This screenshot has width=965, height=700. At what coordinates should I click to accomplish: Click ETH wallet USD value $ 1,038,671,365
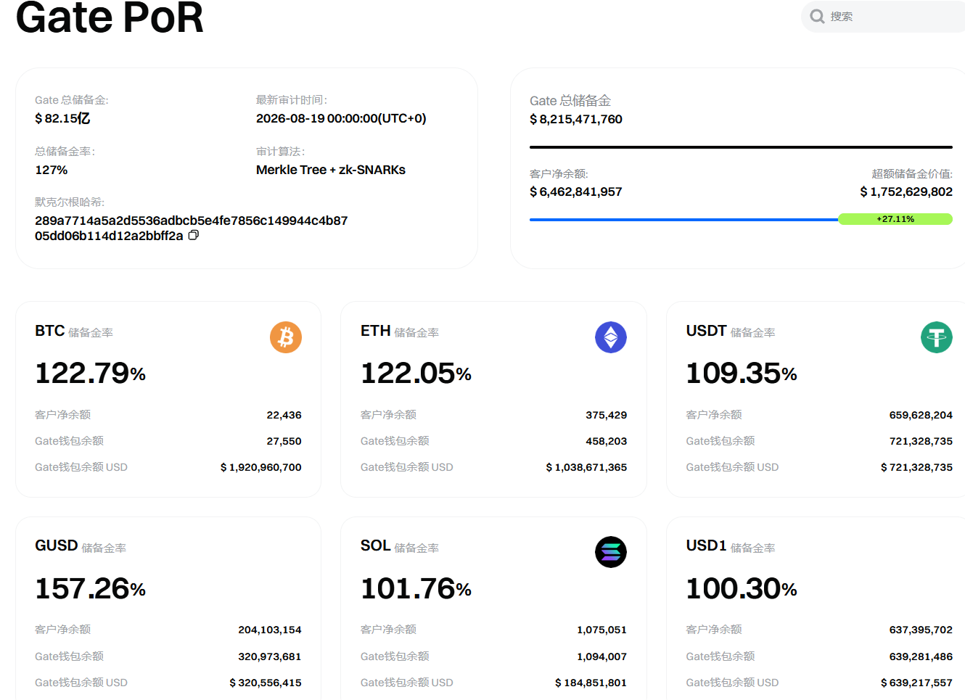(586, 467)
